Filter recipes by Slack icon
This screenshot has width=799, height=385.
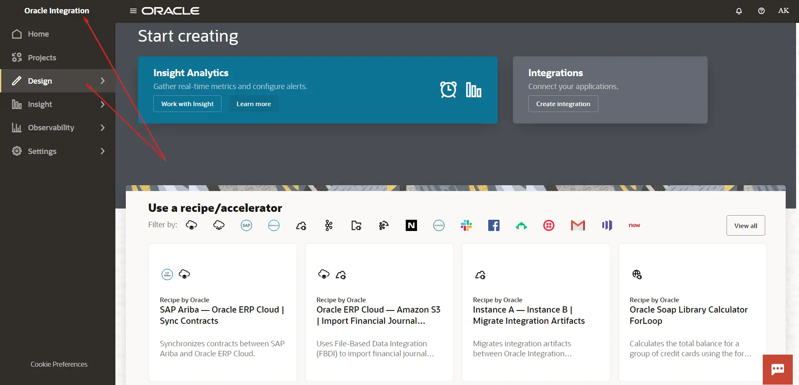coord(466,226)
